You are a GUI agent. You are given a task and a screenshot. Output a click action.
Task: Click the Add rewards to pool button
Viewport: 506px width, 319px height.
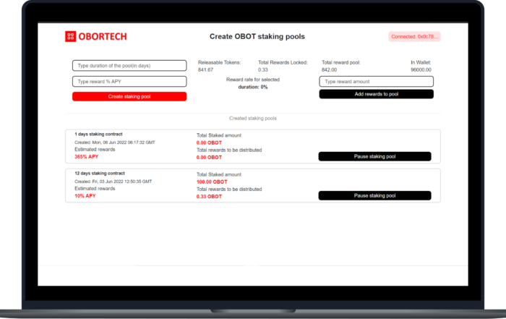[x=377, y=94]
